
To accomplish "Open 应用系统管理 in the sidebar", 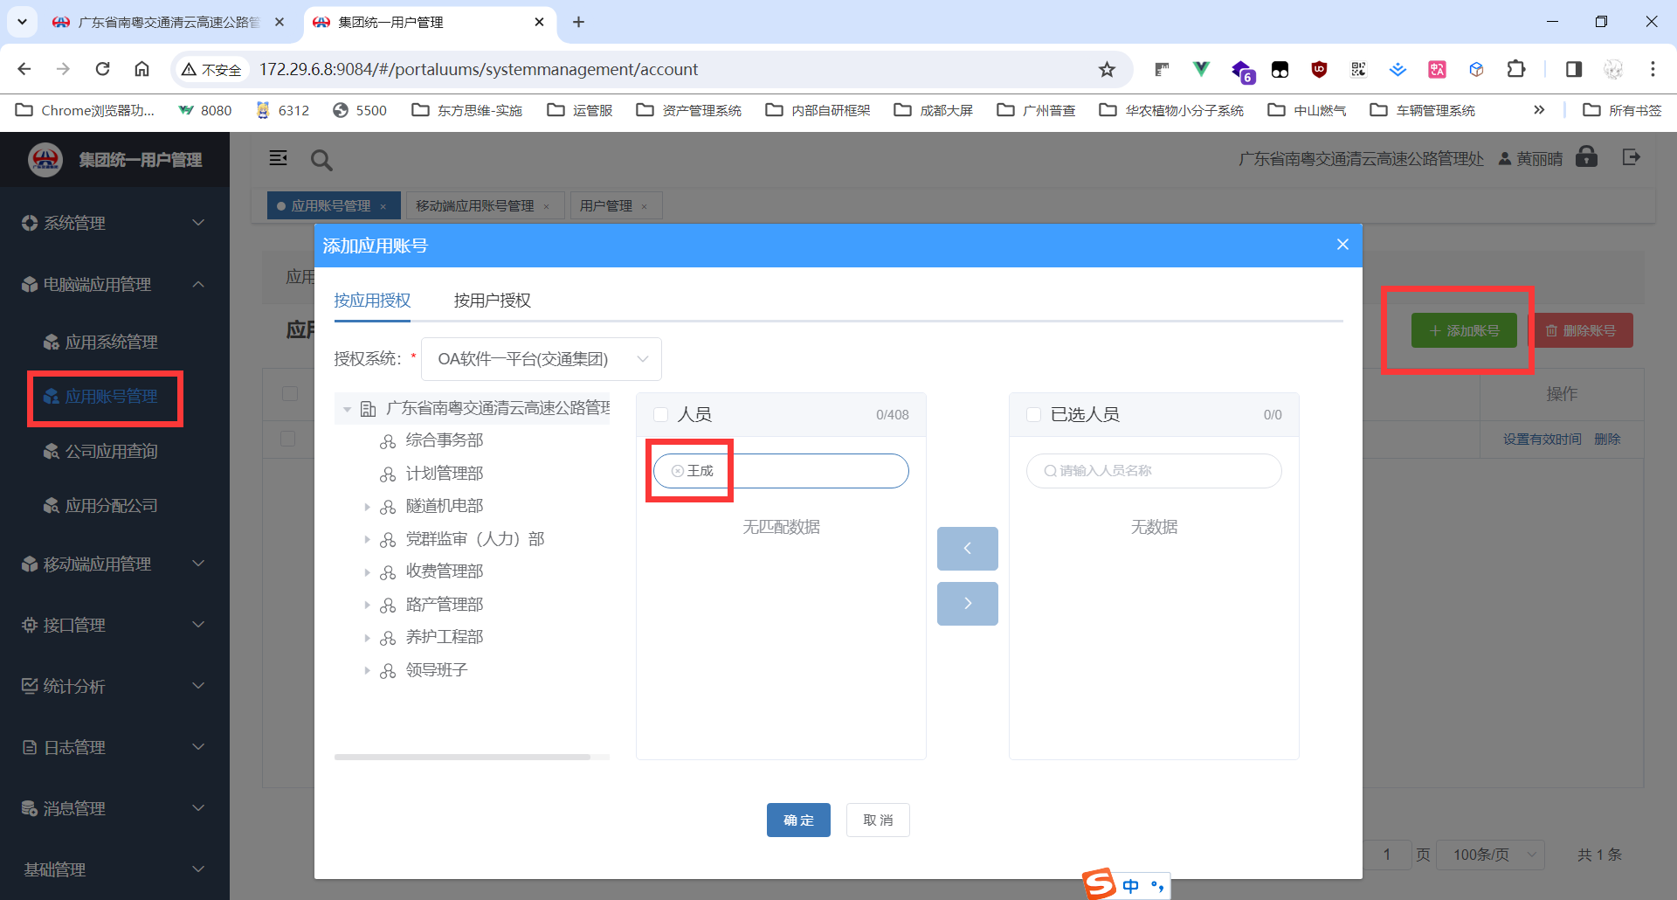I will [111, 342].
